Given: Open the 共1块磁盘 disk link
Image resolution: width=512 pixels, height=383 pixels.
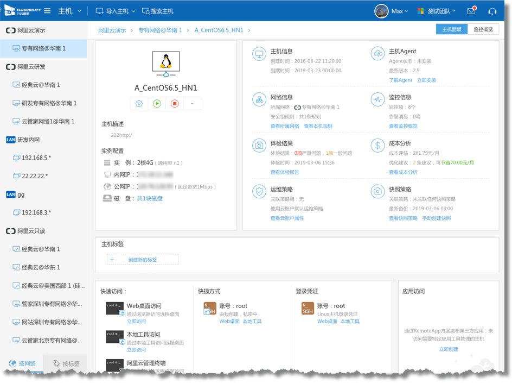Looking at the screenshot, I should click(150, 198).
